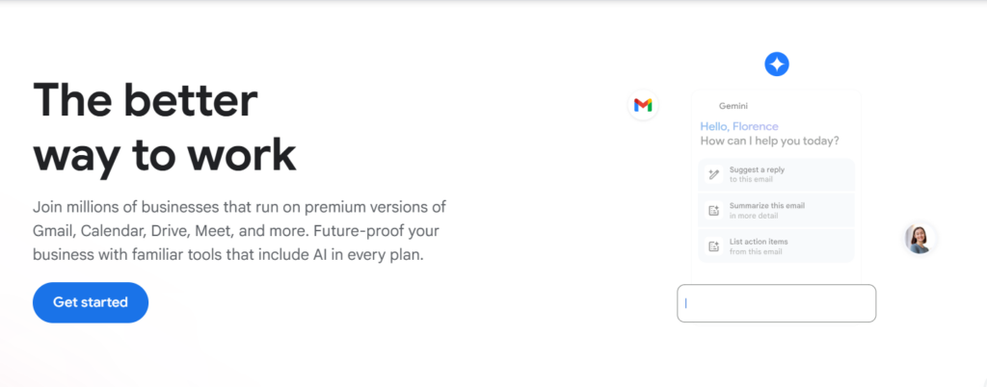Click the blue Gemini sparkle icon
This screenshot has height=387, width=987.
777,64
